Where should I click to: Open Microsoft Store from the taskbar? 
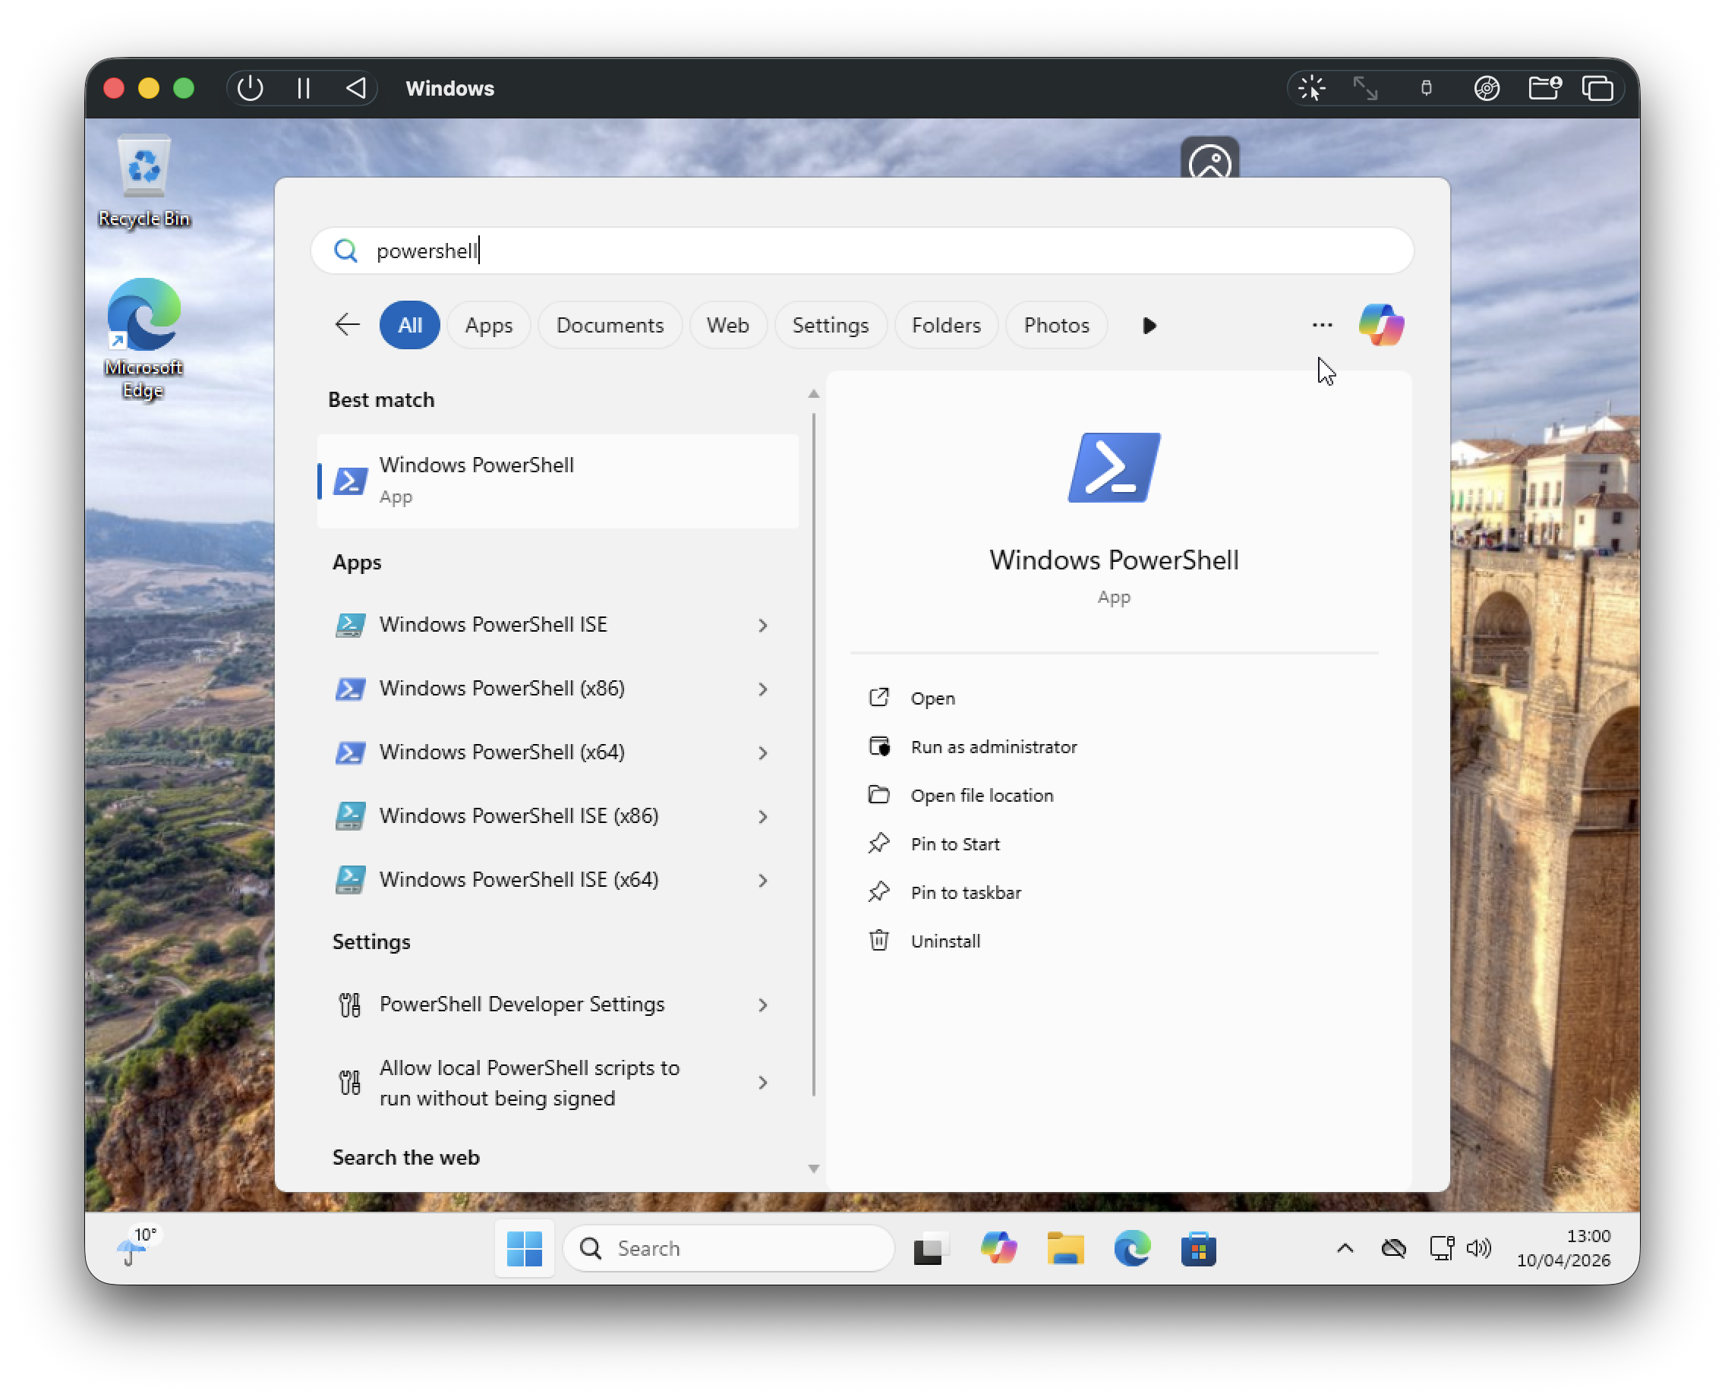click(1198, 1248)
